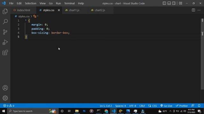
Task: Open the Source Control view
Action: point(5,32)
